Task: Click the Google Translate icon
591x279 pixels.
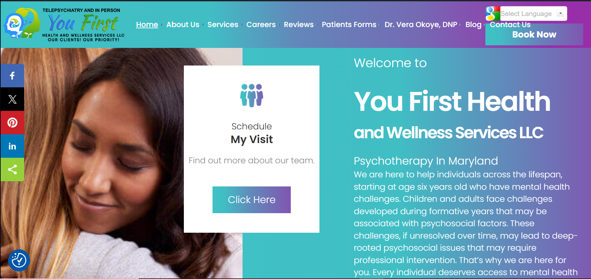Action: (x=493, y=14)
